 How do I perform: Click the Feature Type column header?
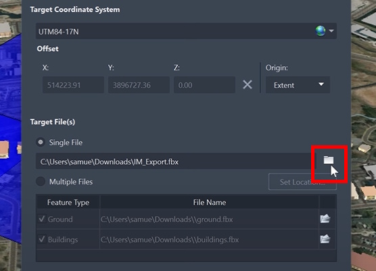(x=68, y=203)
